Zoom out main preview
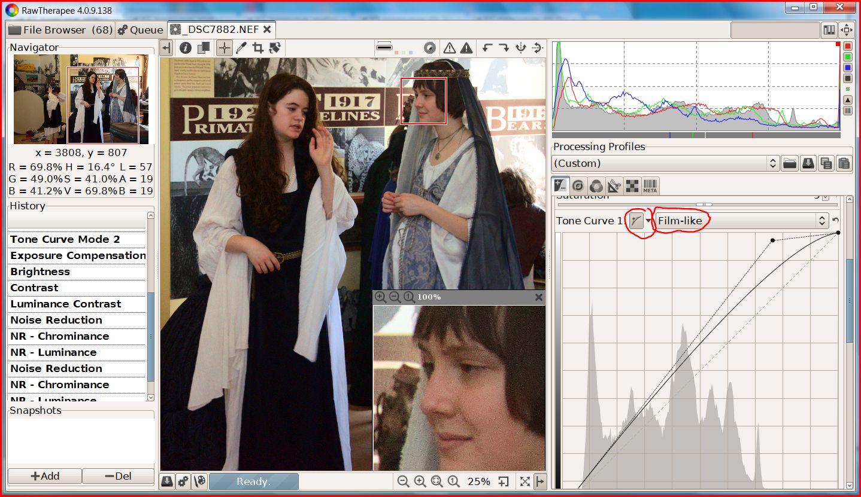 403,481
